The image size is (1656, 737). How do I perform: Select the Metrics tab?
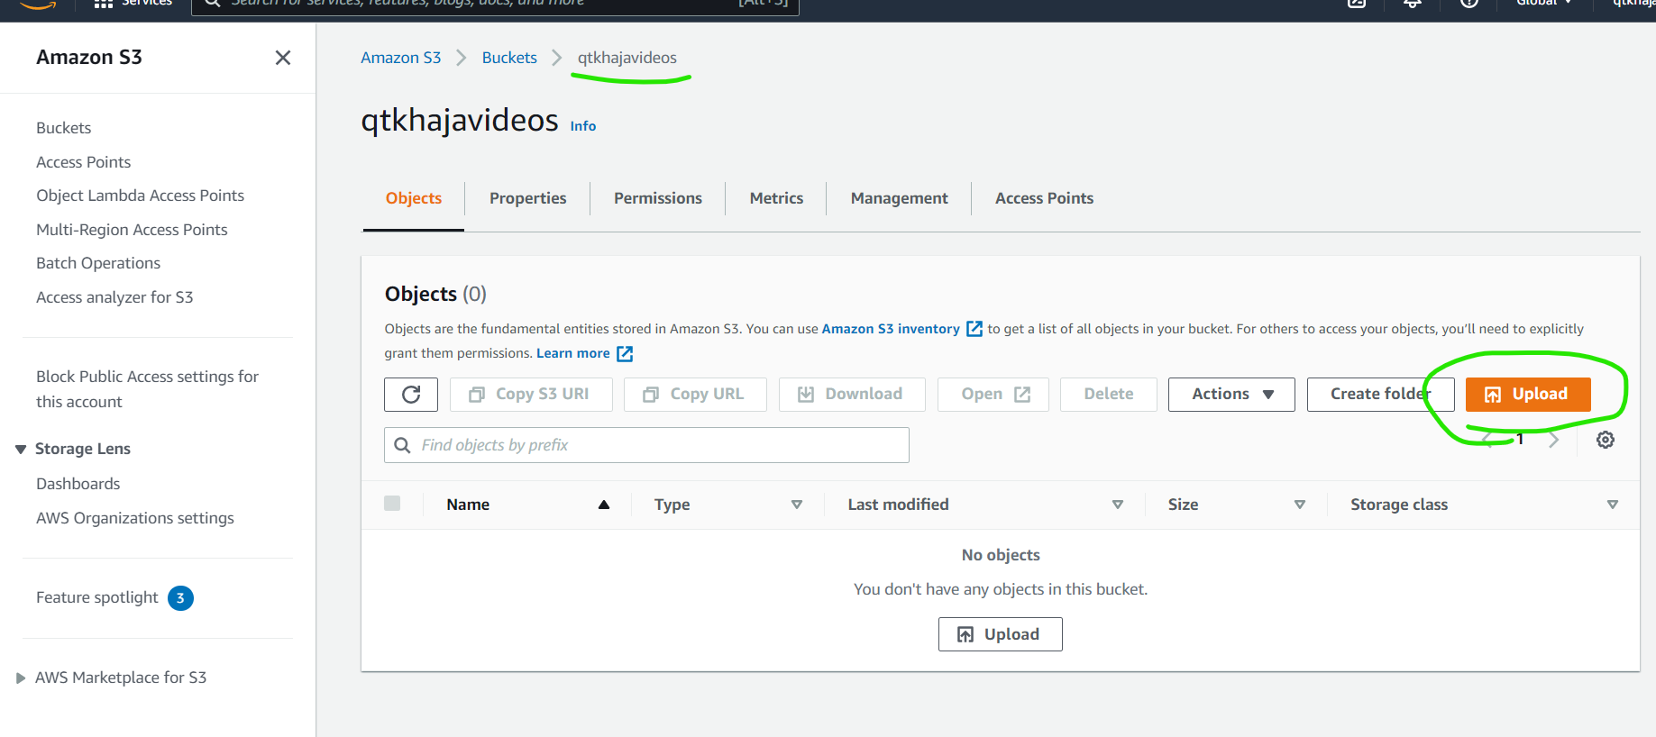click(x=776, y=198)
